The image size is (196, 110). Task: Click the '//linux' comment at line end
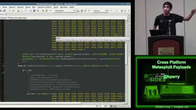coord(116,66)
